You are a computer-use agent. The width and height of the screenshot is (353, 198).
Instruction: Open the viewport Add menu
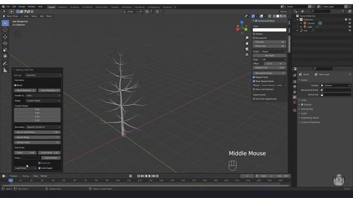pos(42,16)
